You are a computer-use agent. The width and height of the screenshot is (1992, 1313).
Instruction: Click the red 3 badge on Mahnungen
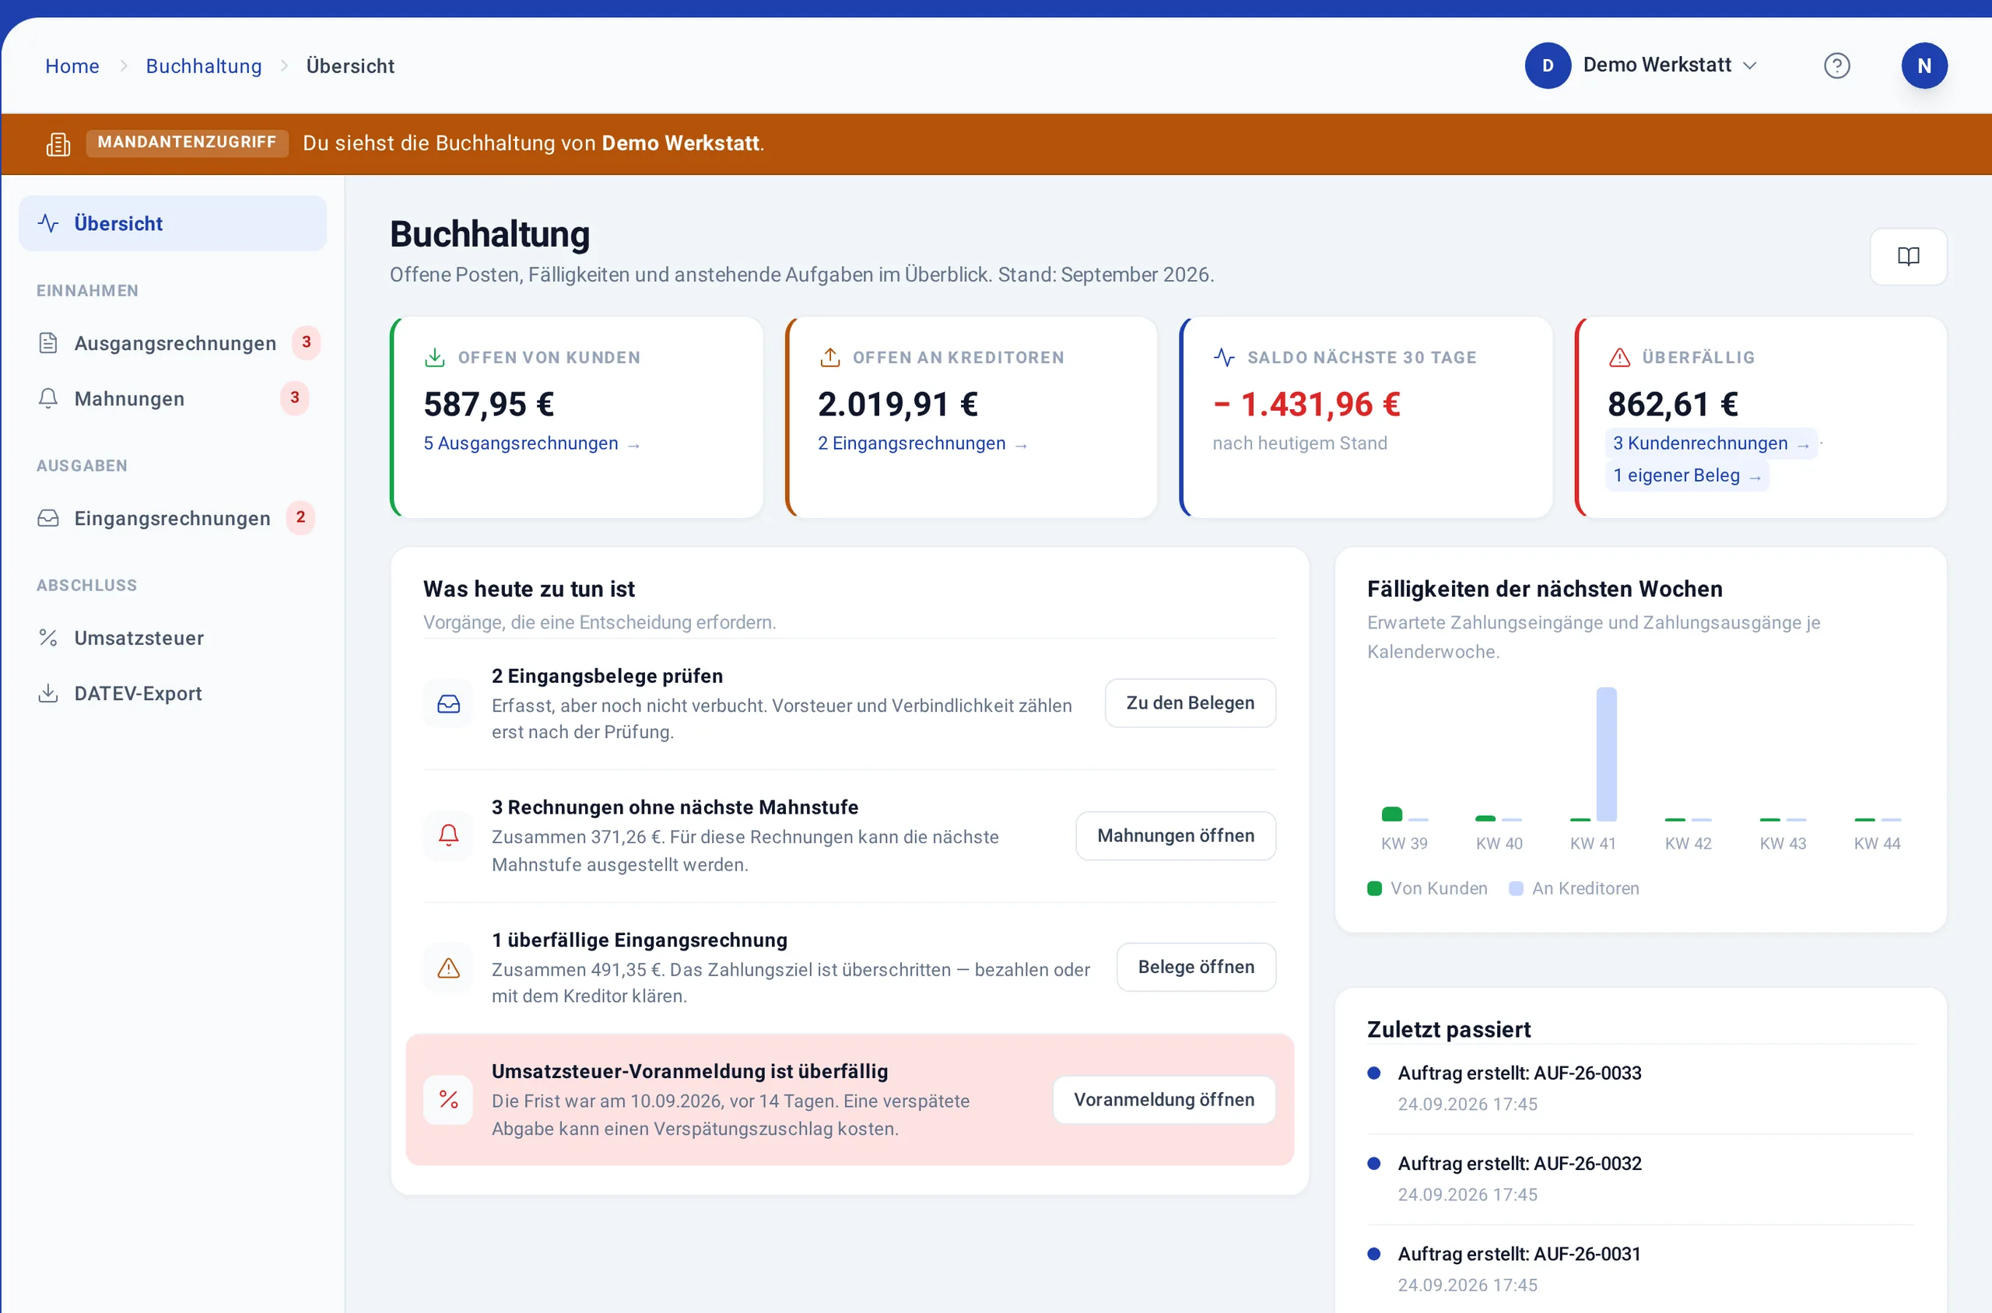294,397
